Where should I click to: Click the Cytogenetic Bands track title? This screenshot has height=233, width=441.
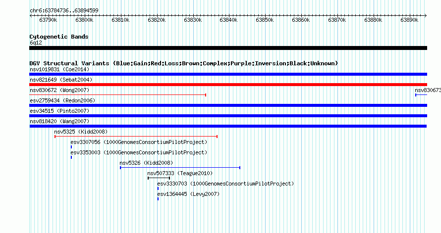59,37
